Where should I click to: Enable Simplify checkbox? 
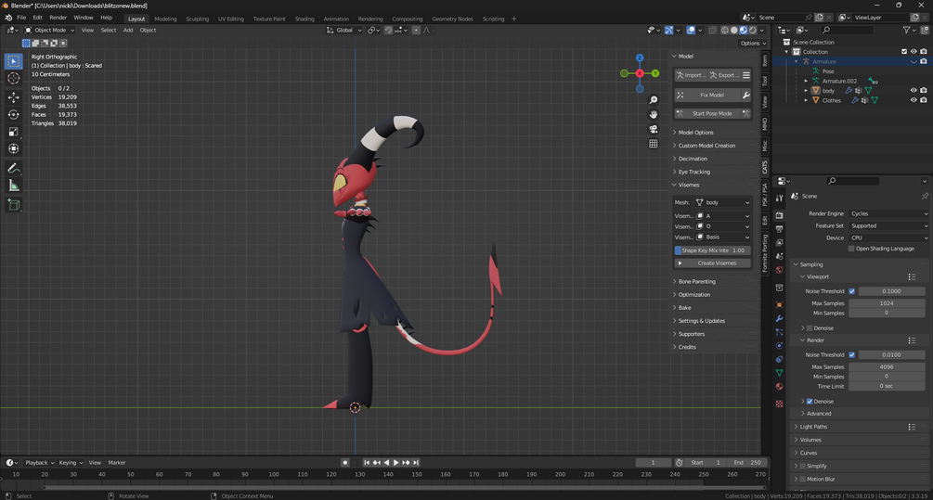(803, 466)
